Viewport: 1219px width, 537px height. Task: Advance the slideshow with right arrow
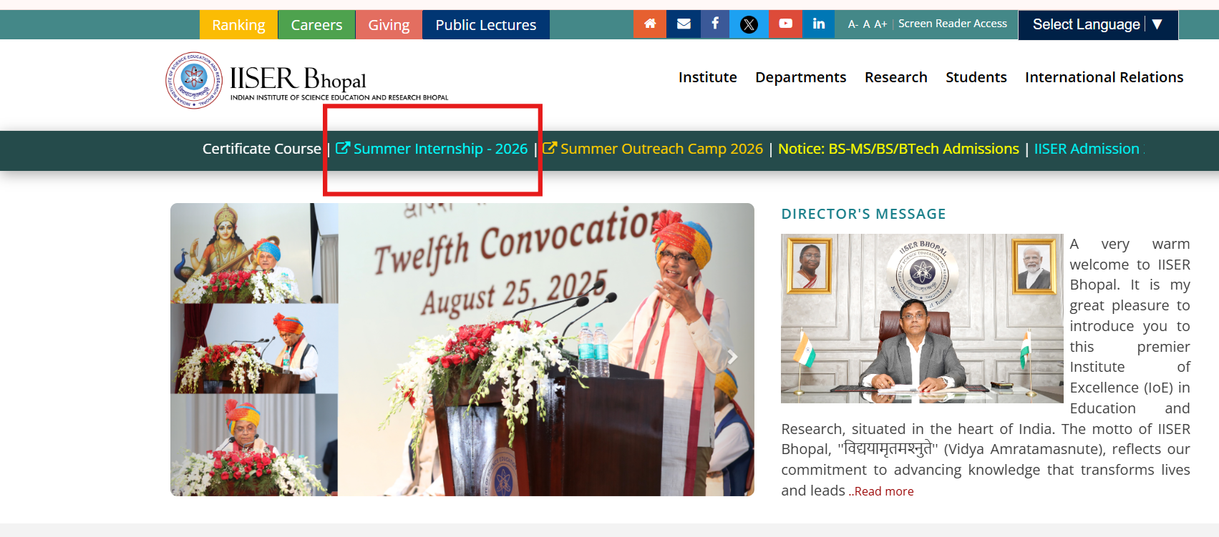732,357
